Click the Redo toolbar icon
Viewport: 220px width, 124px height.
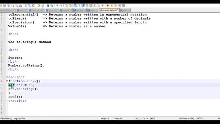(x=43, y=6)
